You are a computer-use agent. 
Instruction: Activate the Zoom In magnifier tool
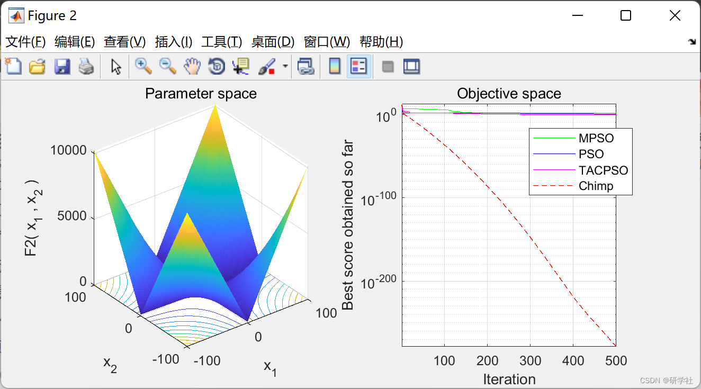143,66
